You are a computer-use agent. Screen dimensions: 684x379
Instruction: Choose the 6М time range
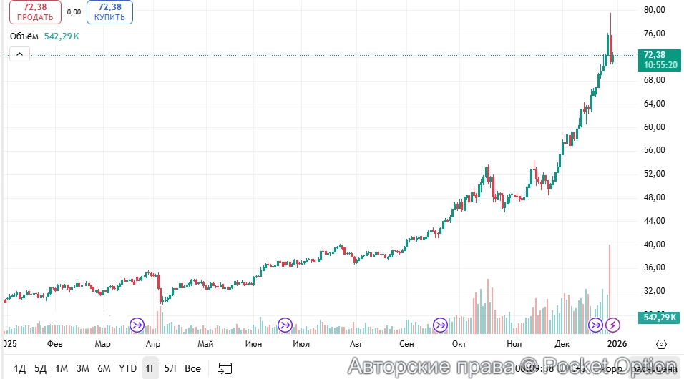(x=104, y=368)
